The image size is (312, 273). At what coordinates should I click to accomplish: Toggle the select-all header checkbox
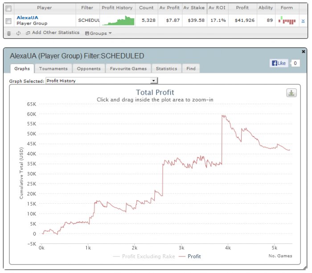click(x=8, y=8)
